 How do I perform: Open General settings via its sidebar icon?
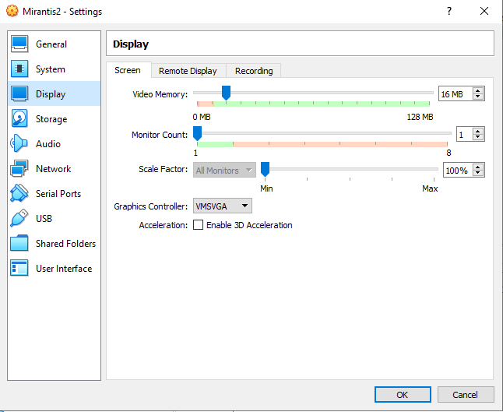[20, 44]
